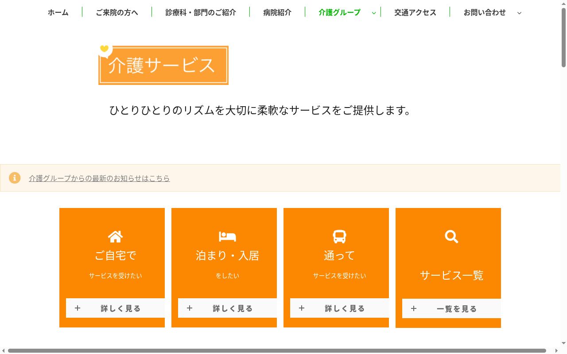Click the サービス一覧 card title
This screenshot has height=354, width=567.
click(x=451, y=275)
